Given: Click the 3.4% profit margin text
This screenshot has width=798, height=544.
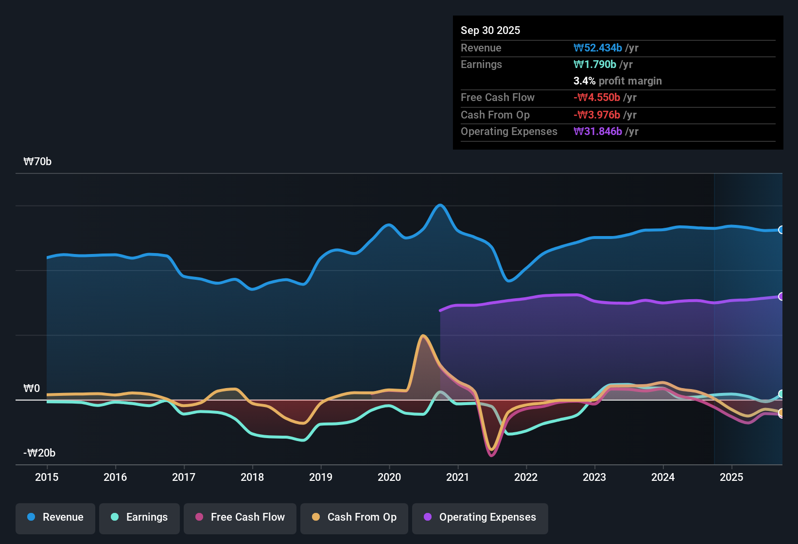Looking at the screenshot, I should [617, 81].
